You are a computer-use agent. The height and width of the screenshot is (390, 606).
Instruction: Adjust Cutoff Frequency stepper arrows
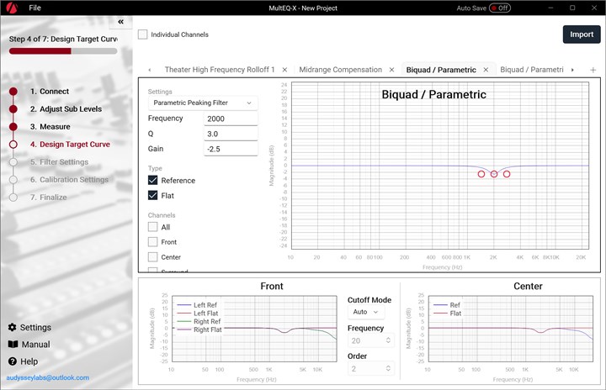tap(388, 340)
